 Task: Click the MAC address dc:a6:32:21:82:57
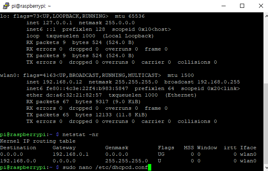[x=74, y=95]
